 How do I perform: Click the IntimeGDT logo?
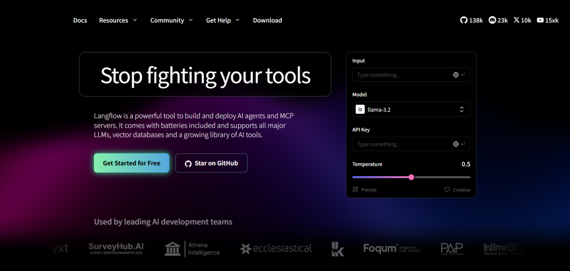coord(503,248)
